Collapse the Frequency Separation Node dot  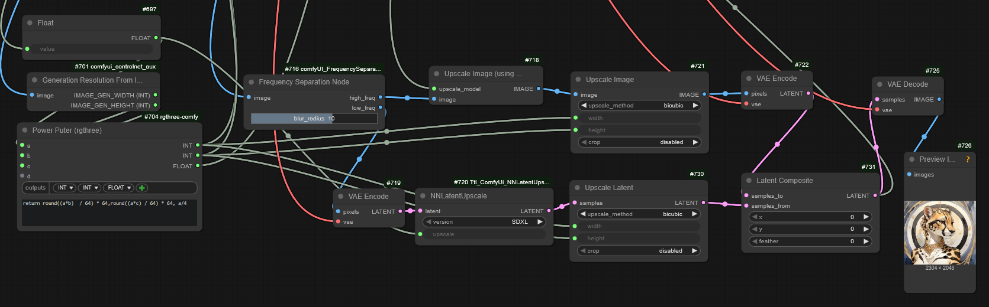252,82
